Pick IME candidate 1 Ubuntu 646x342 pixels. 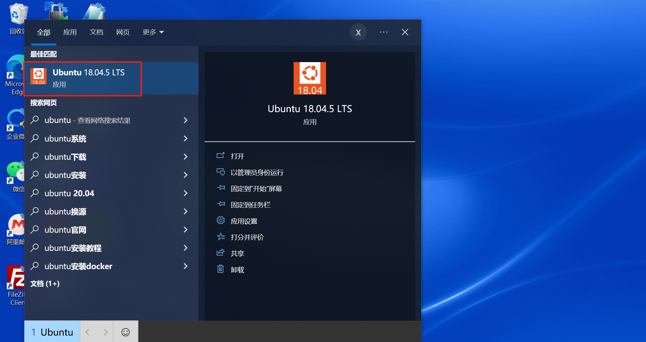point(52,332)
